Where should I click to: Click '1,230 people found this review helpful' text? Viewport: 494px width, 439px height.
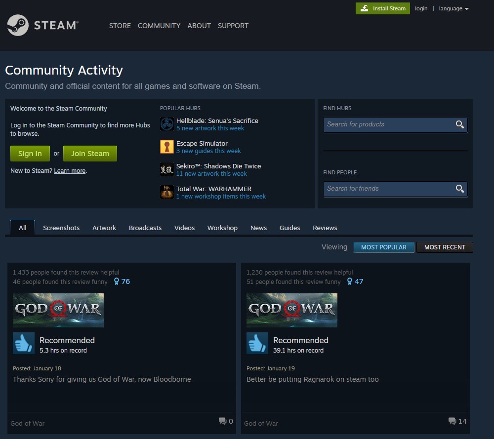pos(300,272)
